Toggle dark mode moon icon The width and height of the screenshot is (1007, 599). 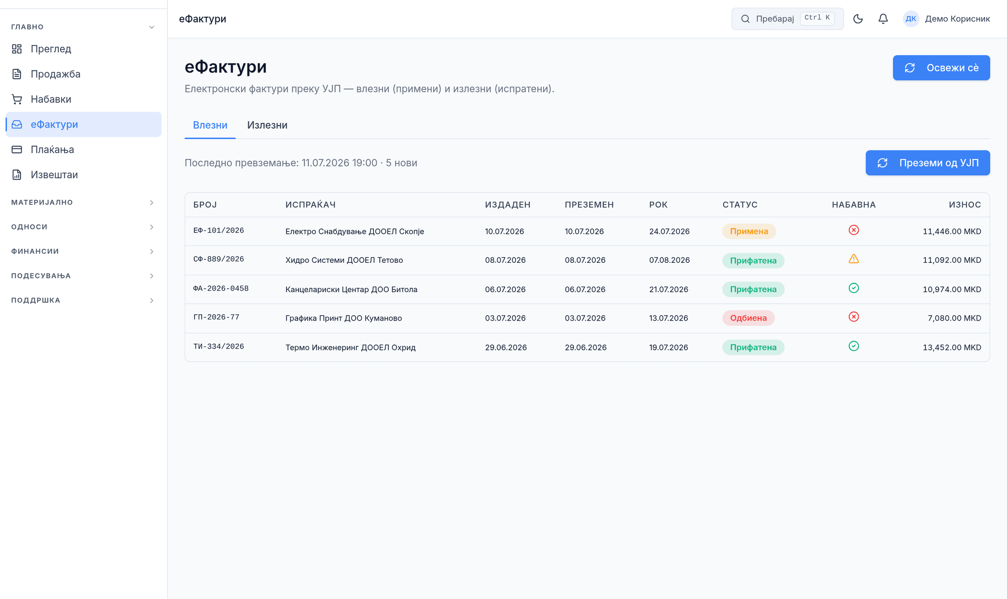pos(858,19)
